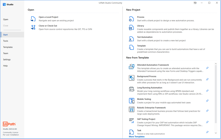Click the Studio 2025.0.161 version text
Viewport: 221px width, 139px height.
click(10, 129)
